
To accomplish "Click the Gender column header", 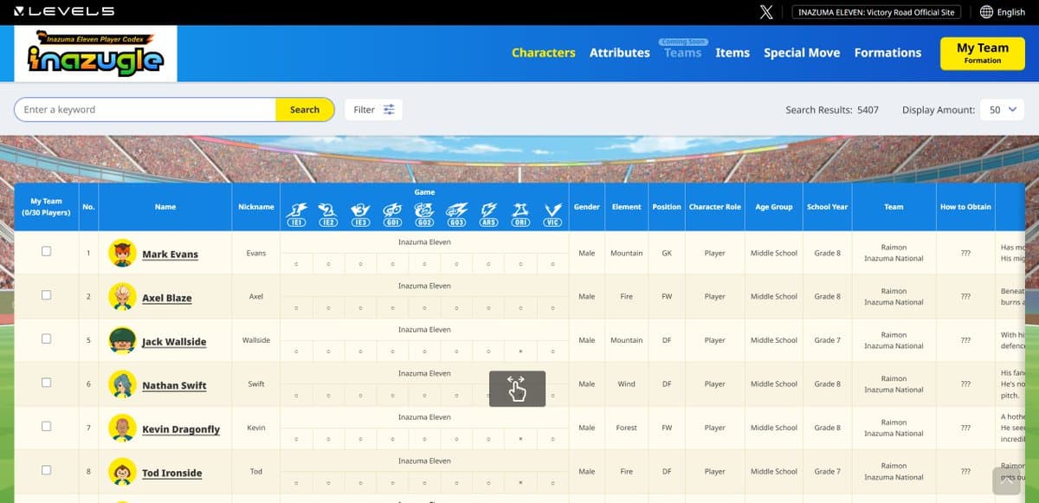I will [587, 207].
